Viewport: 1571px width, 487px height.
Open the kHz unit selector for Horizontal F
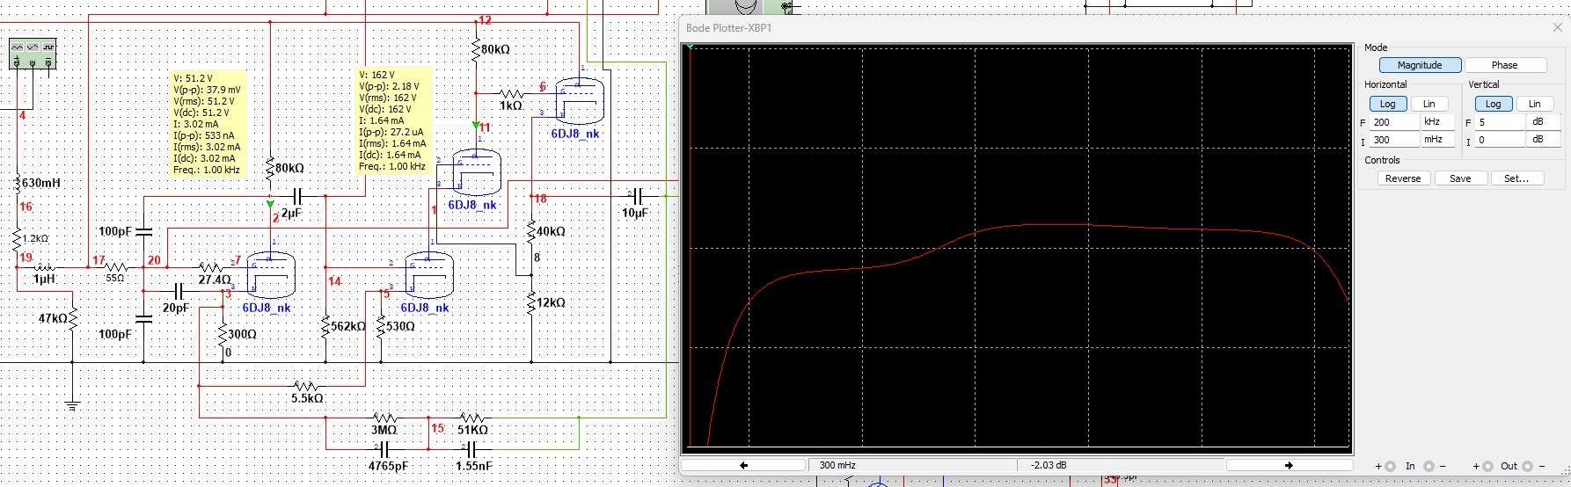(1437, 122)
